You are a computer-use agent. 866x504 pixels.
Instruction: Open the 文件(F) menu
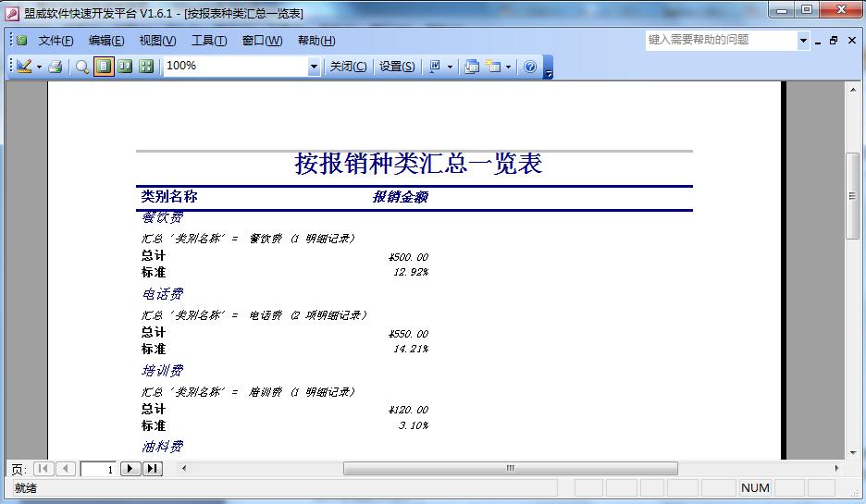point(56,41)
